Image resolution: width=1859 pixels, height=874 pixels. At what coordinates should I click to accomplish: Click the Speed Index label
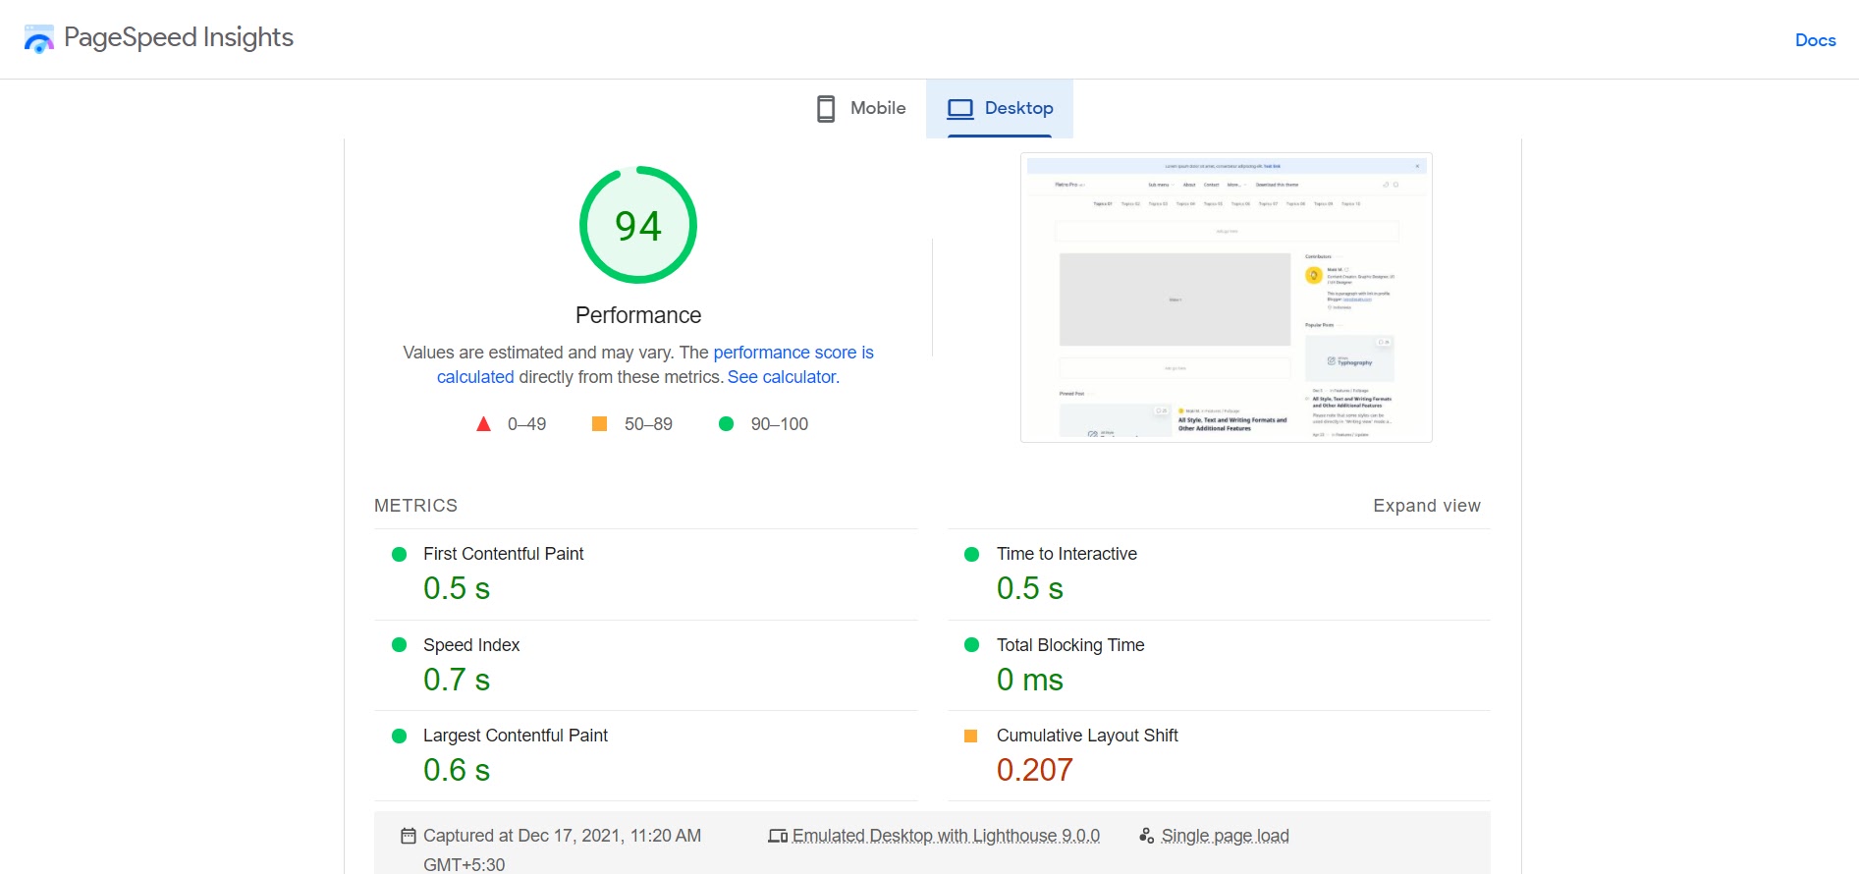471,645
